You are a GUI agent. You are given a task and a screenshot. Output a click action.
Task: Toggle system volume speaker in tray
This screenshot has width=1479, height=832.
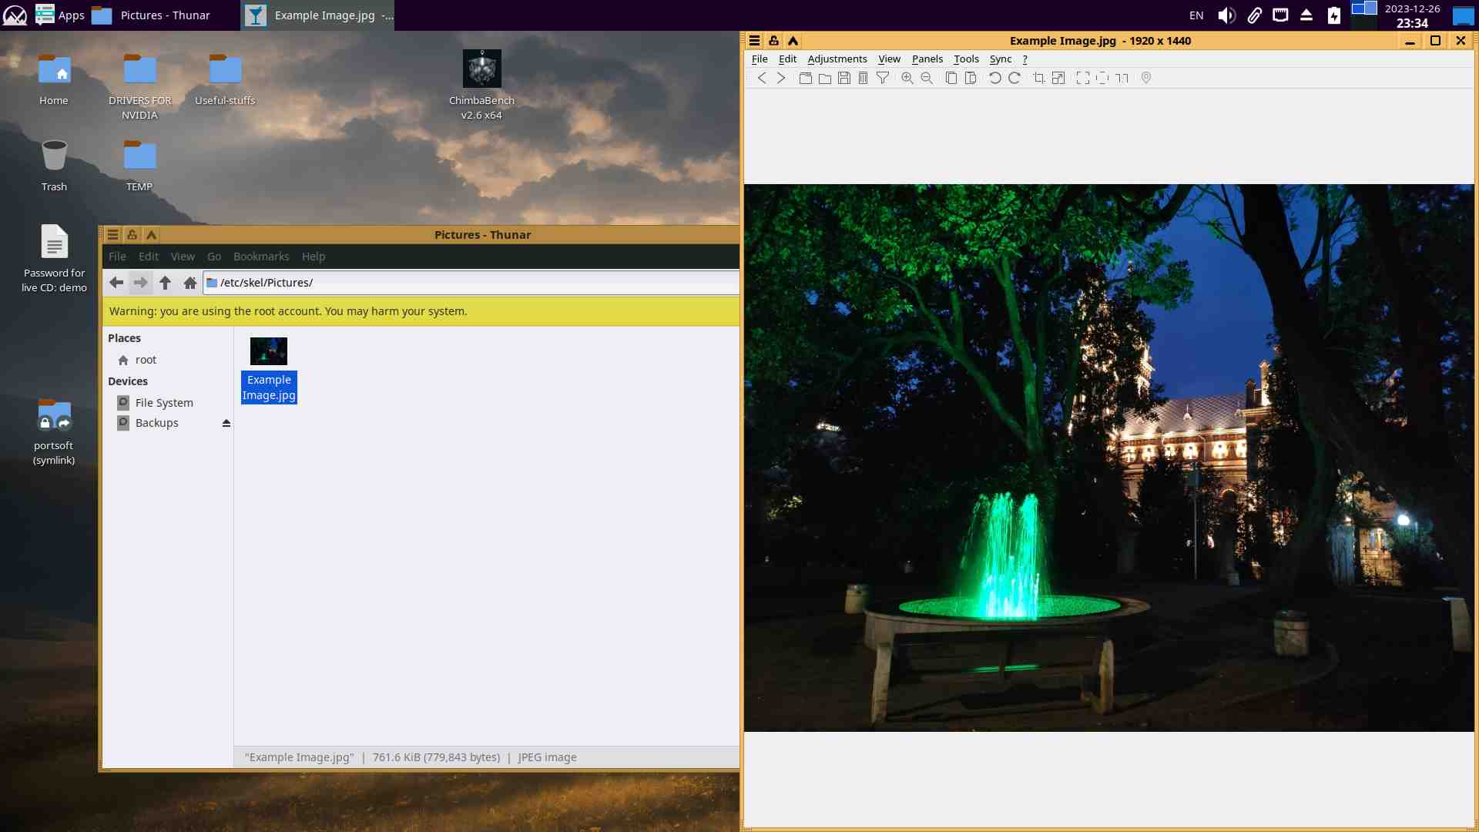1226,15
